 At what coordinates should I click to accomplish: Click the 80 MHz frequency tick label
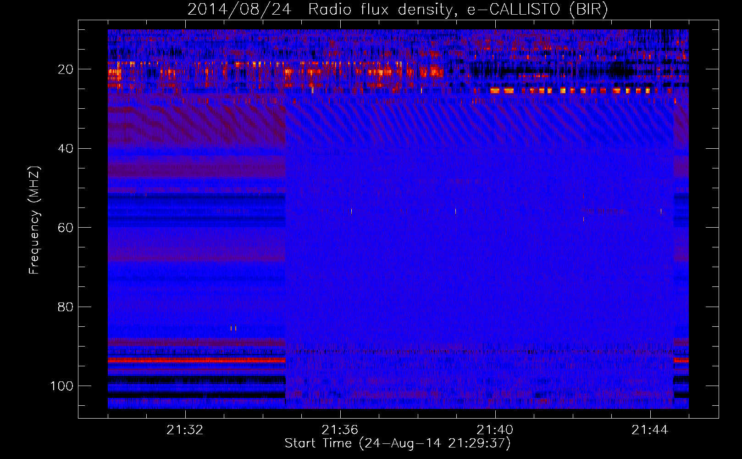pyautogui.click(x=66, y=307)
